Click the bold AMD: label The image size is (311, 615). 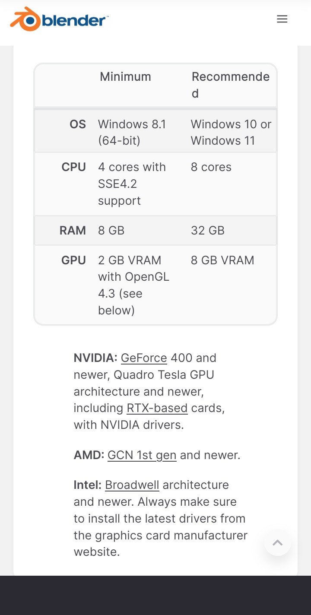click(89, 455)
